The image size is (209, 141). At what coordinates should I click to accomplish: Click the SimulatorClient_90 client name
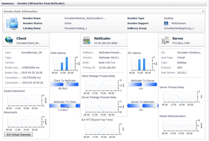(28, 43)
